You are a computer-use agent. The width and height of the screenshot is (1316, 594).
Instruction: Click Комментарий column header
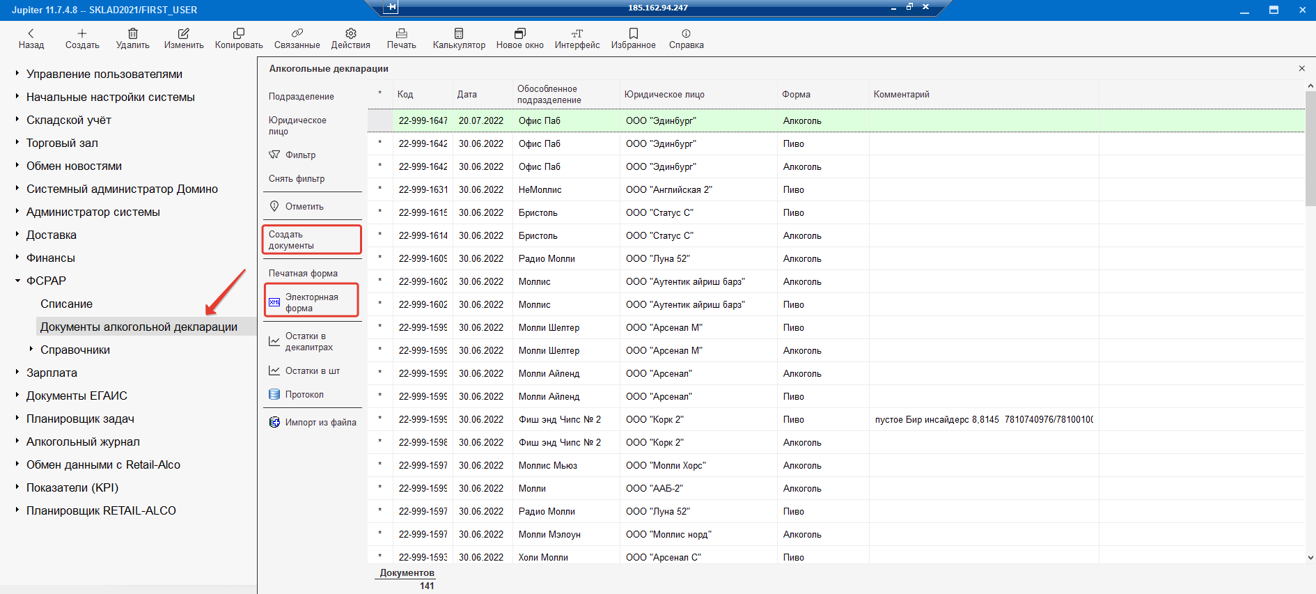pos(901,94)
